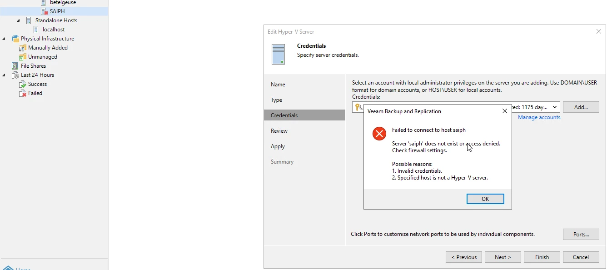The width and height of the screenshot is (607, 270).
Task: Click 'Specified host is not a Hyper-V server' text
Action: pyautogui.click(x=440, y=178)
